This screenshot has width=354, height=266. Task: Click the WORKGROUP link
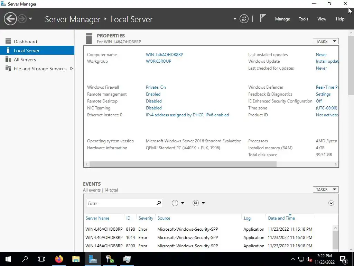(158, 61)
